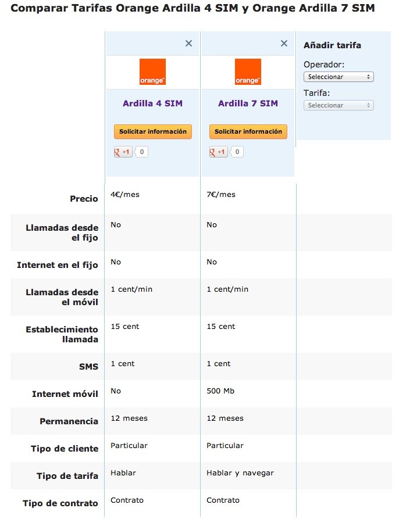Click the Añadir tarifa heading
Image resolution: width=399 pixels, height=519 pixels.
(333, 45)
